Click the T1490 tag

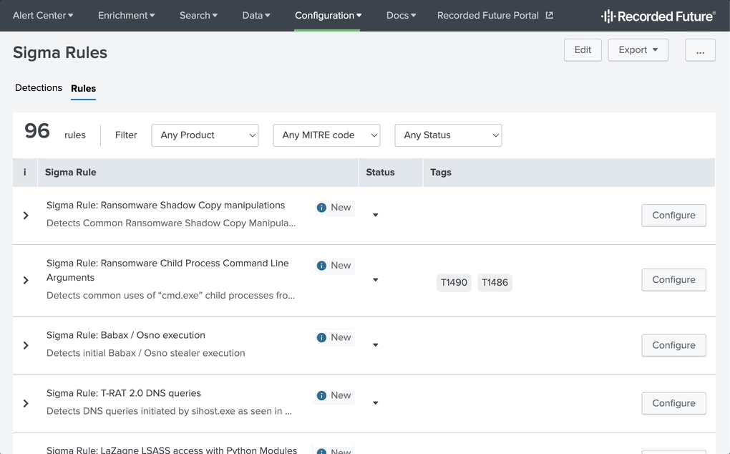pos(454,283)
